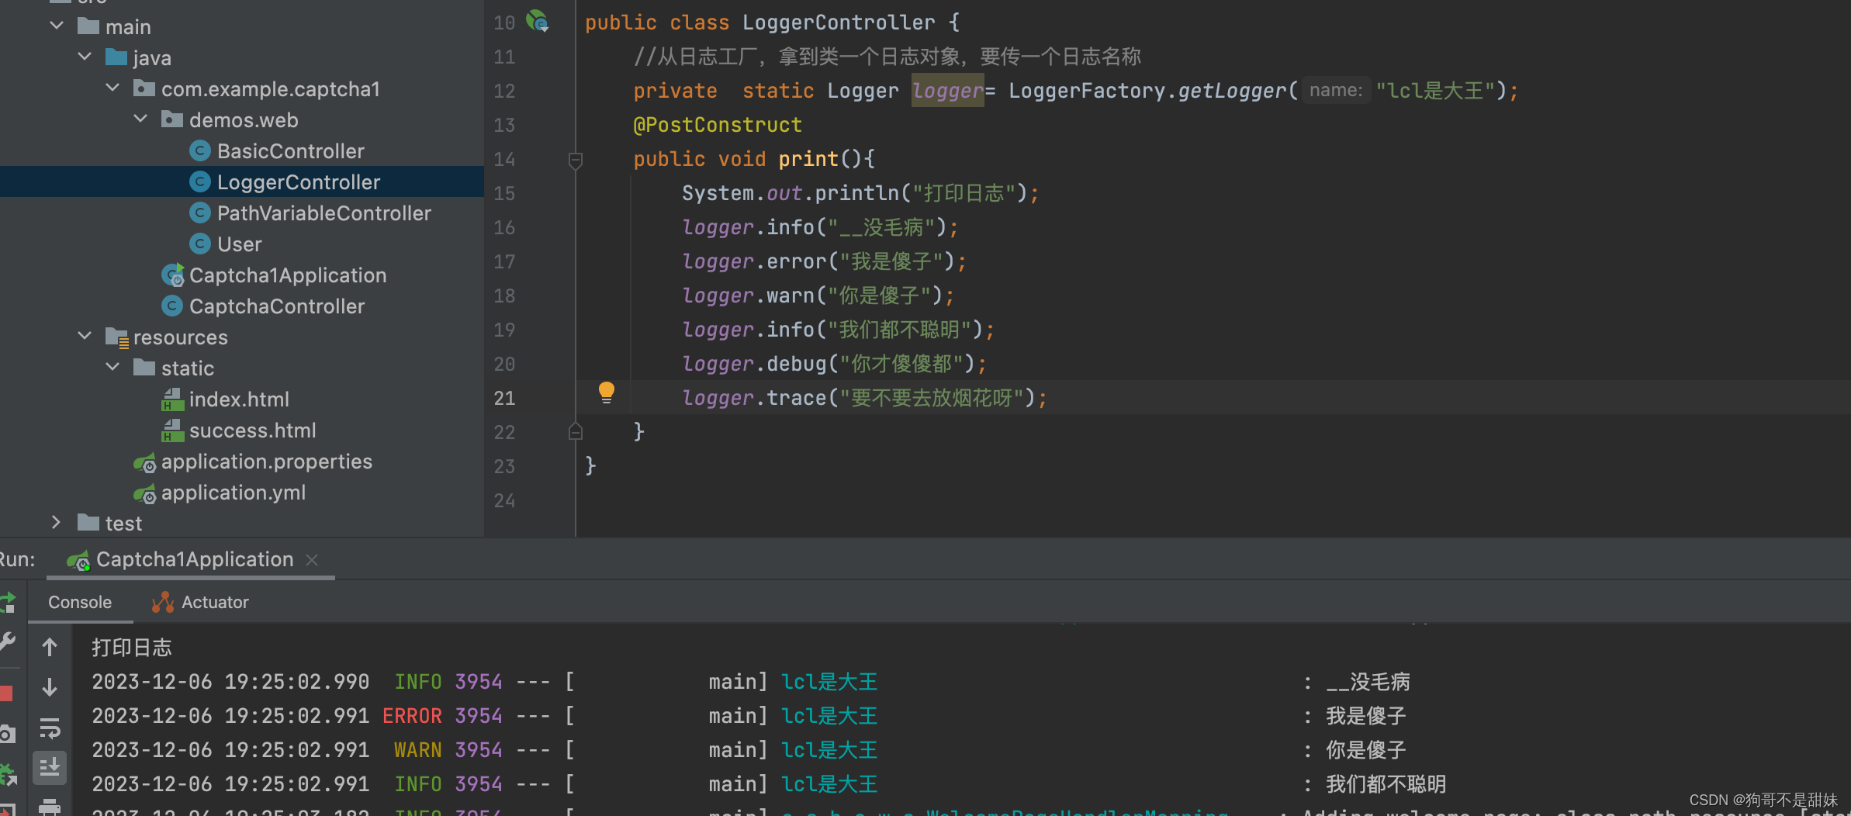The width and height of the screenshot is (1851, 816).
Task: Click line number 21 in gutter
Action: [x=504, y=398]
